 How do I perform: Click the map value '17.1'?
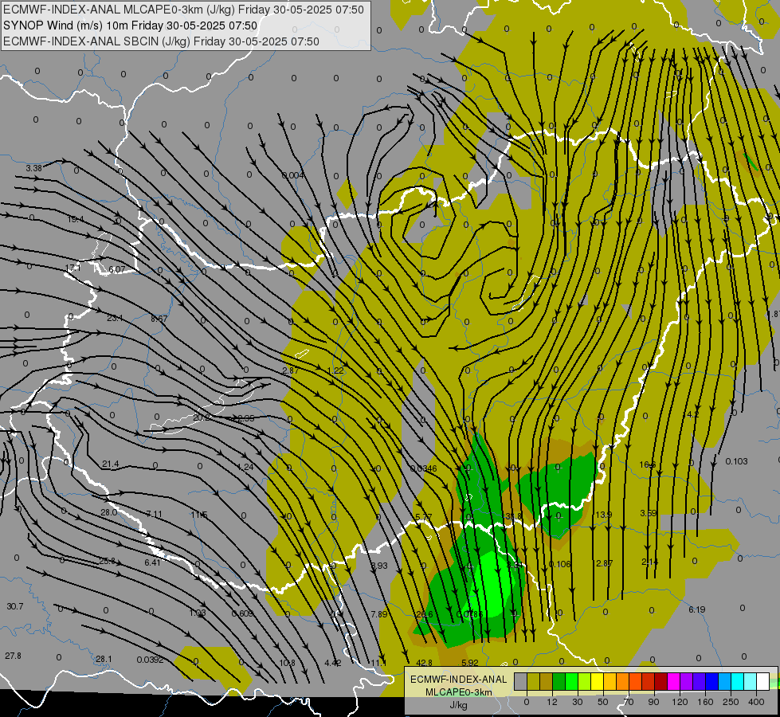73,268
